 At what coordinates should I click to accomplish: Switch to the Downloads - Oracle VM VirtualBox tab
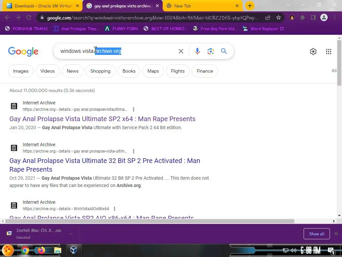43,6
